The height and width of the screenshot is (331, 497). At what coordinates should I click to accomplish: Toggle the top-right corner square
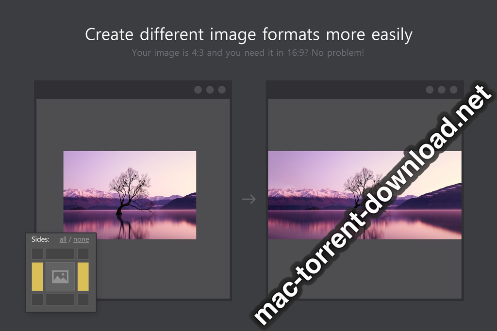tap(83, 254)
